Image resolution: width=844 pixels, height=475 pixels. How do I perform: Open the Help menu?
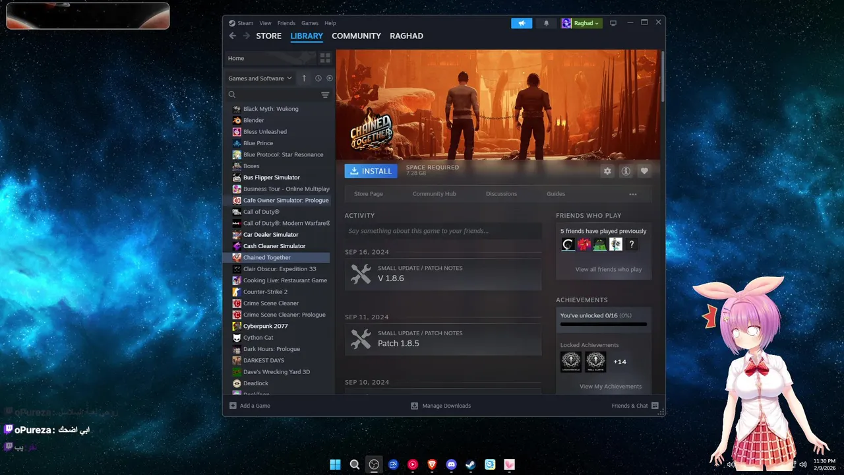click(330, 23)
